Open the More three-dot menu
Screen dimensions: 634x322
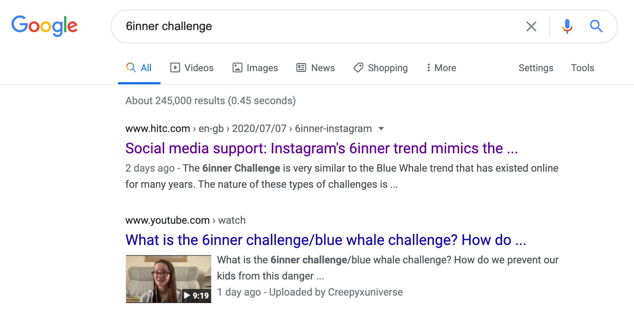(428, 68)
